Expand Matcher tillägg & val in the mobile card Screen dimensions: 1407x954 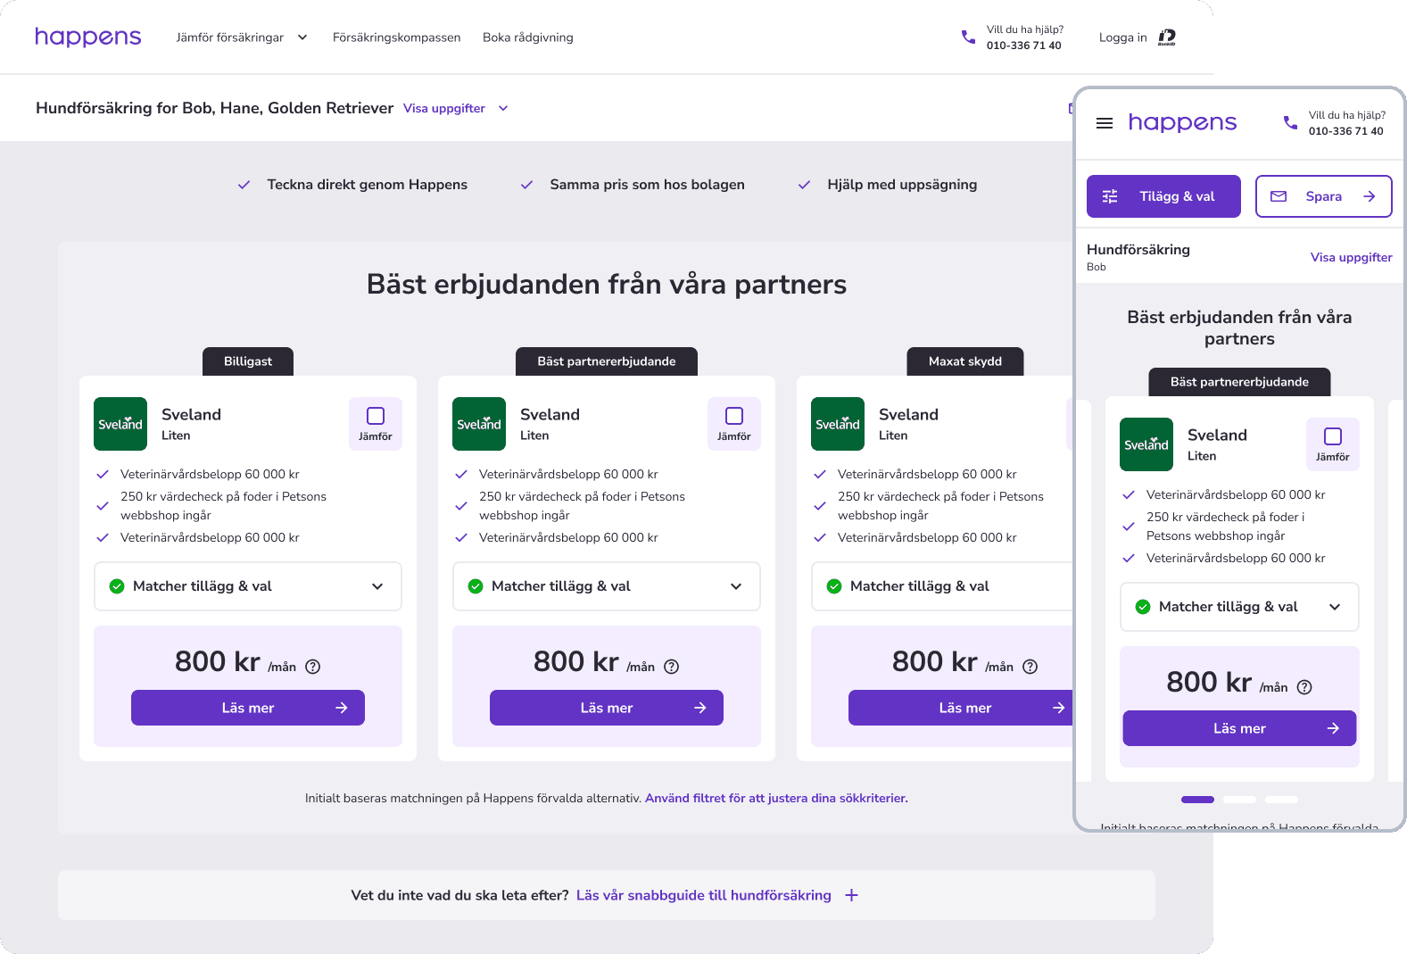(1239, 607)
